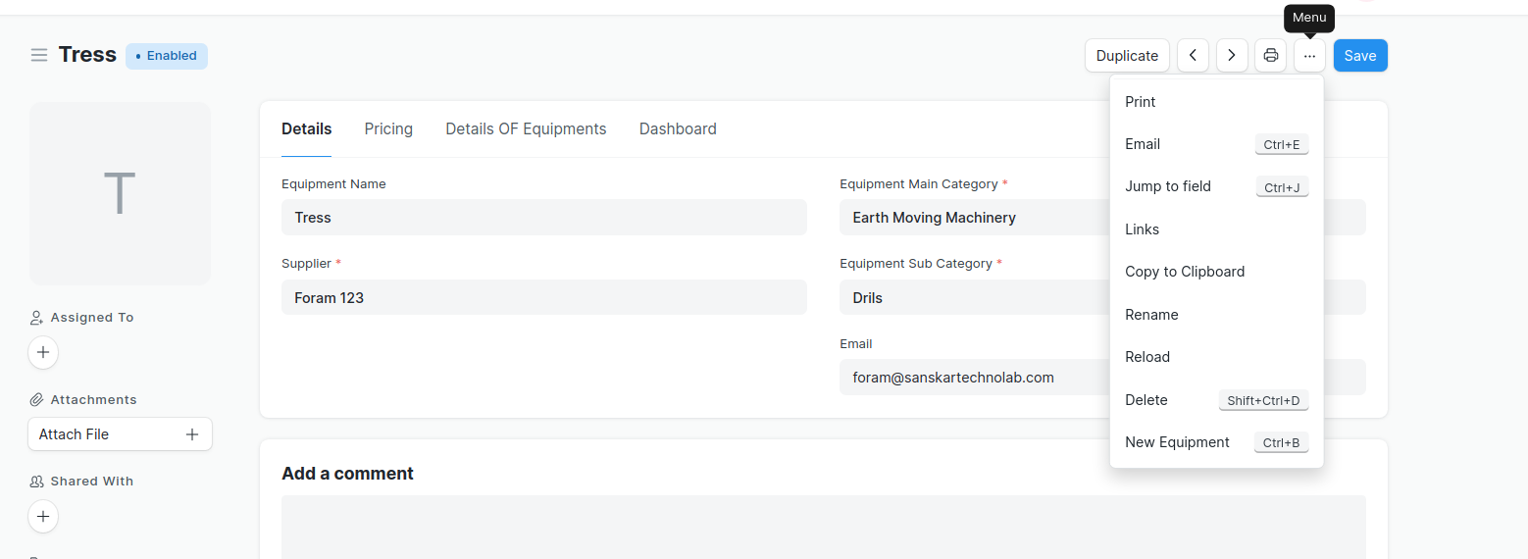Toggle sidebar with the hamburger icon
Viewport: 1528px width, 559px height.
click(39, 55)
